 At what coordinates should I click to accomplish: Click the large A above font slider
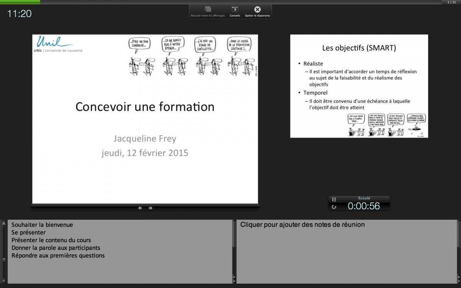click(4, 223)
